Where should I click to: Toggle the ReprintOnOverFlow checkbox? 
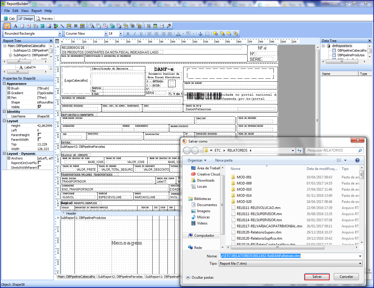point(39,163)
